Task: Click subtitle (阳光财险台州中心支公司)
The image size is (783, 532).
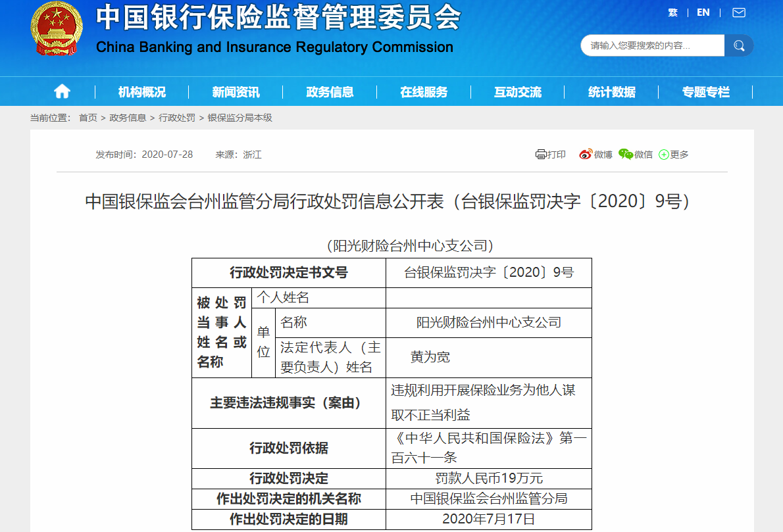Action: [x=410, y=245]
